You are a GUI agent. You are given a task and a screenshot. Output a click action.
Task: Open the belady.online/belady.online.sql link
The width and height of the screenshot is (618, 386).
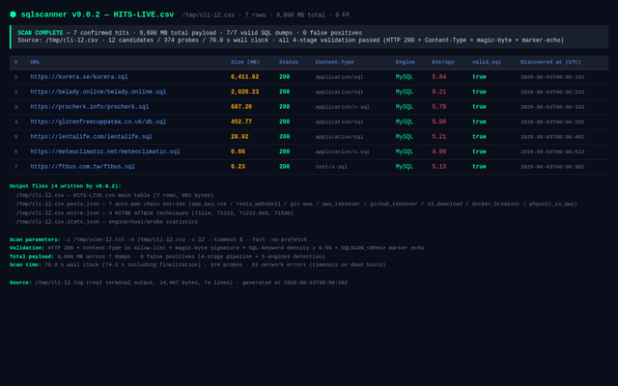coord(98,92)
